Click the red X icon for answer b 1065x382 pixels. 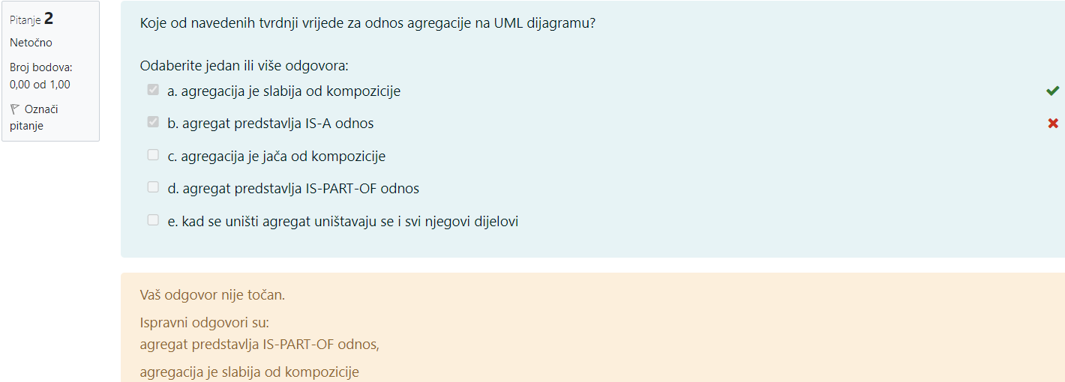point(1053,124)
